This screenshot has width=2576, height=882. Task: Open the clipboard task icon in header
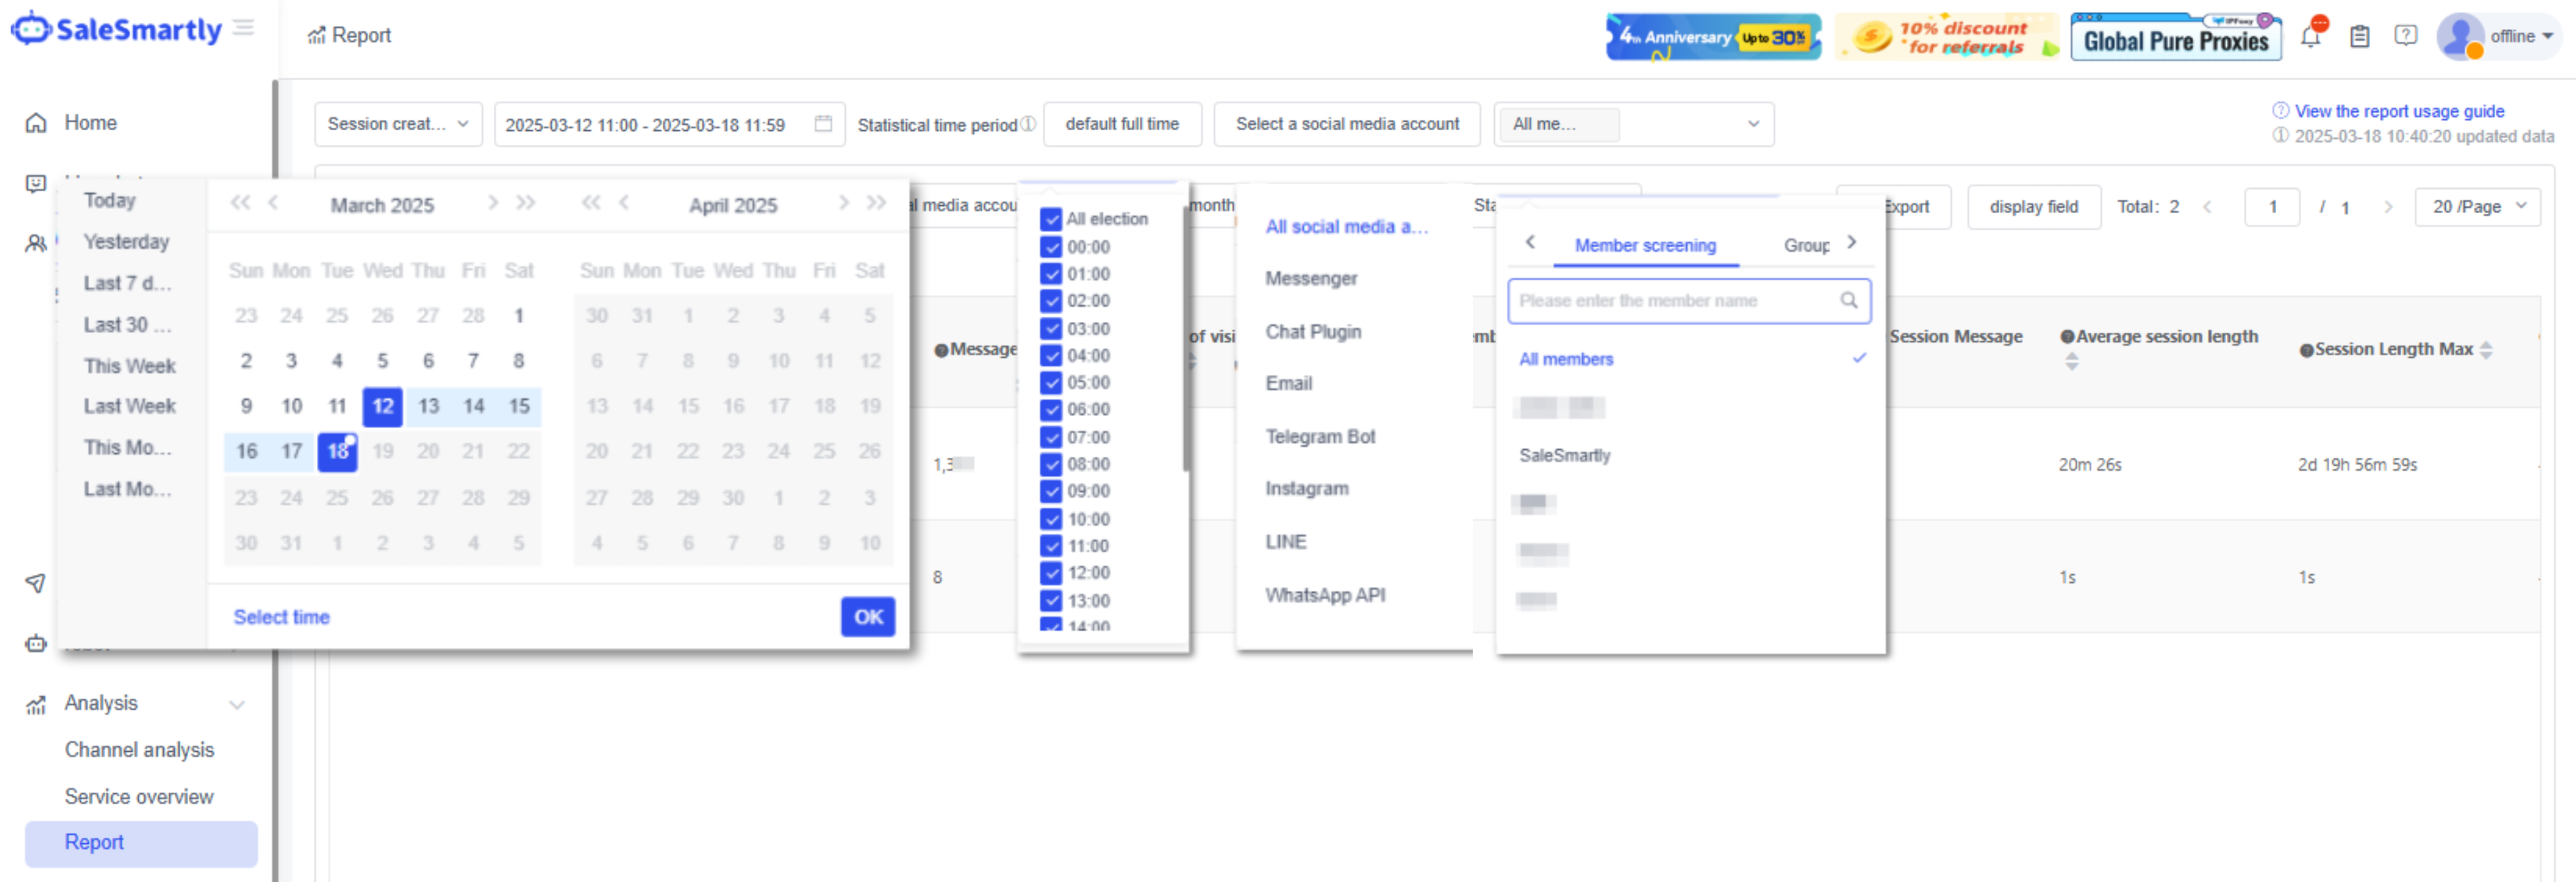coord(2359,37)
